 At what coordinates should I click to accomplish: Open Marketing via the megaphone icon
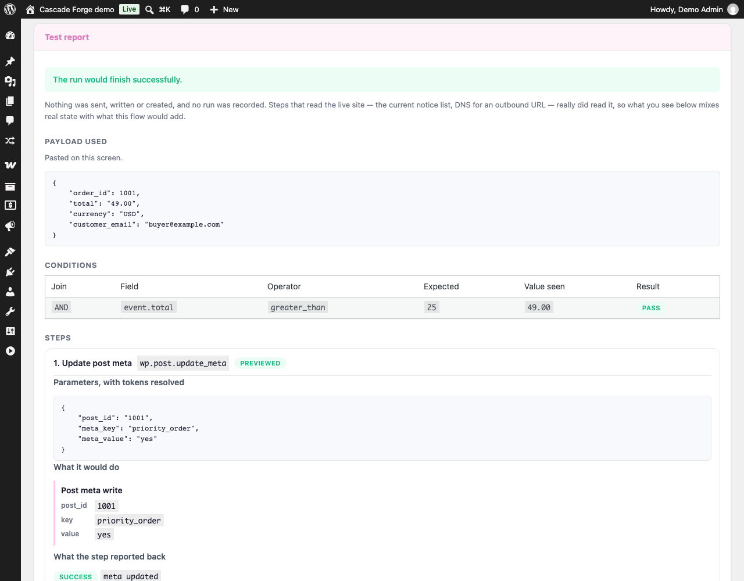[10, 226]
